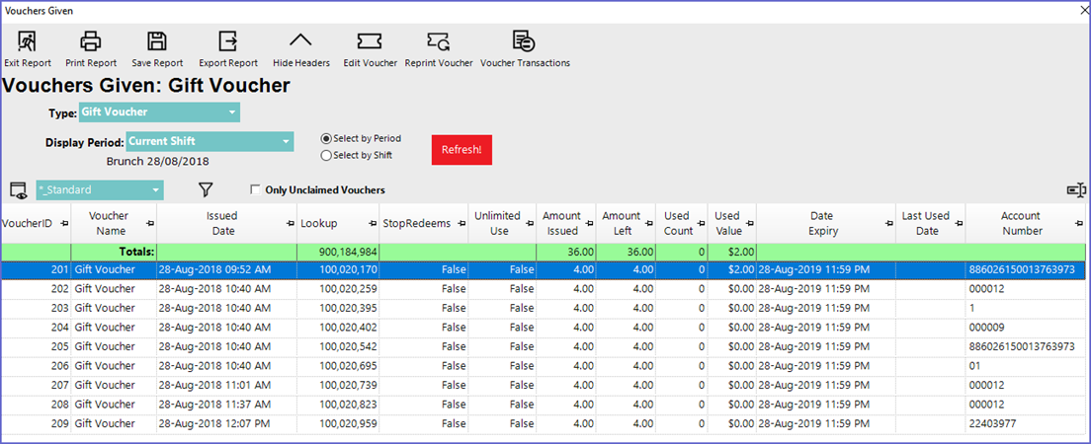
Task: Click the view layout eye icon
Action: pyautogui.click(x=18, y=190)
